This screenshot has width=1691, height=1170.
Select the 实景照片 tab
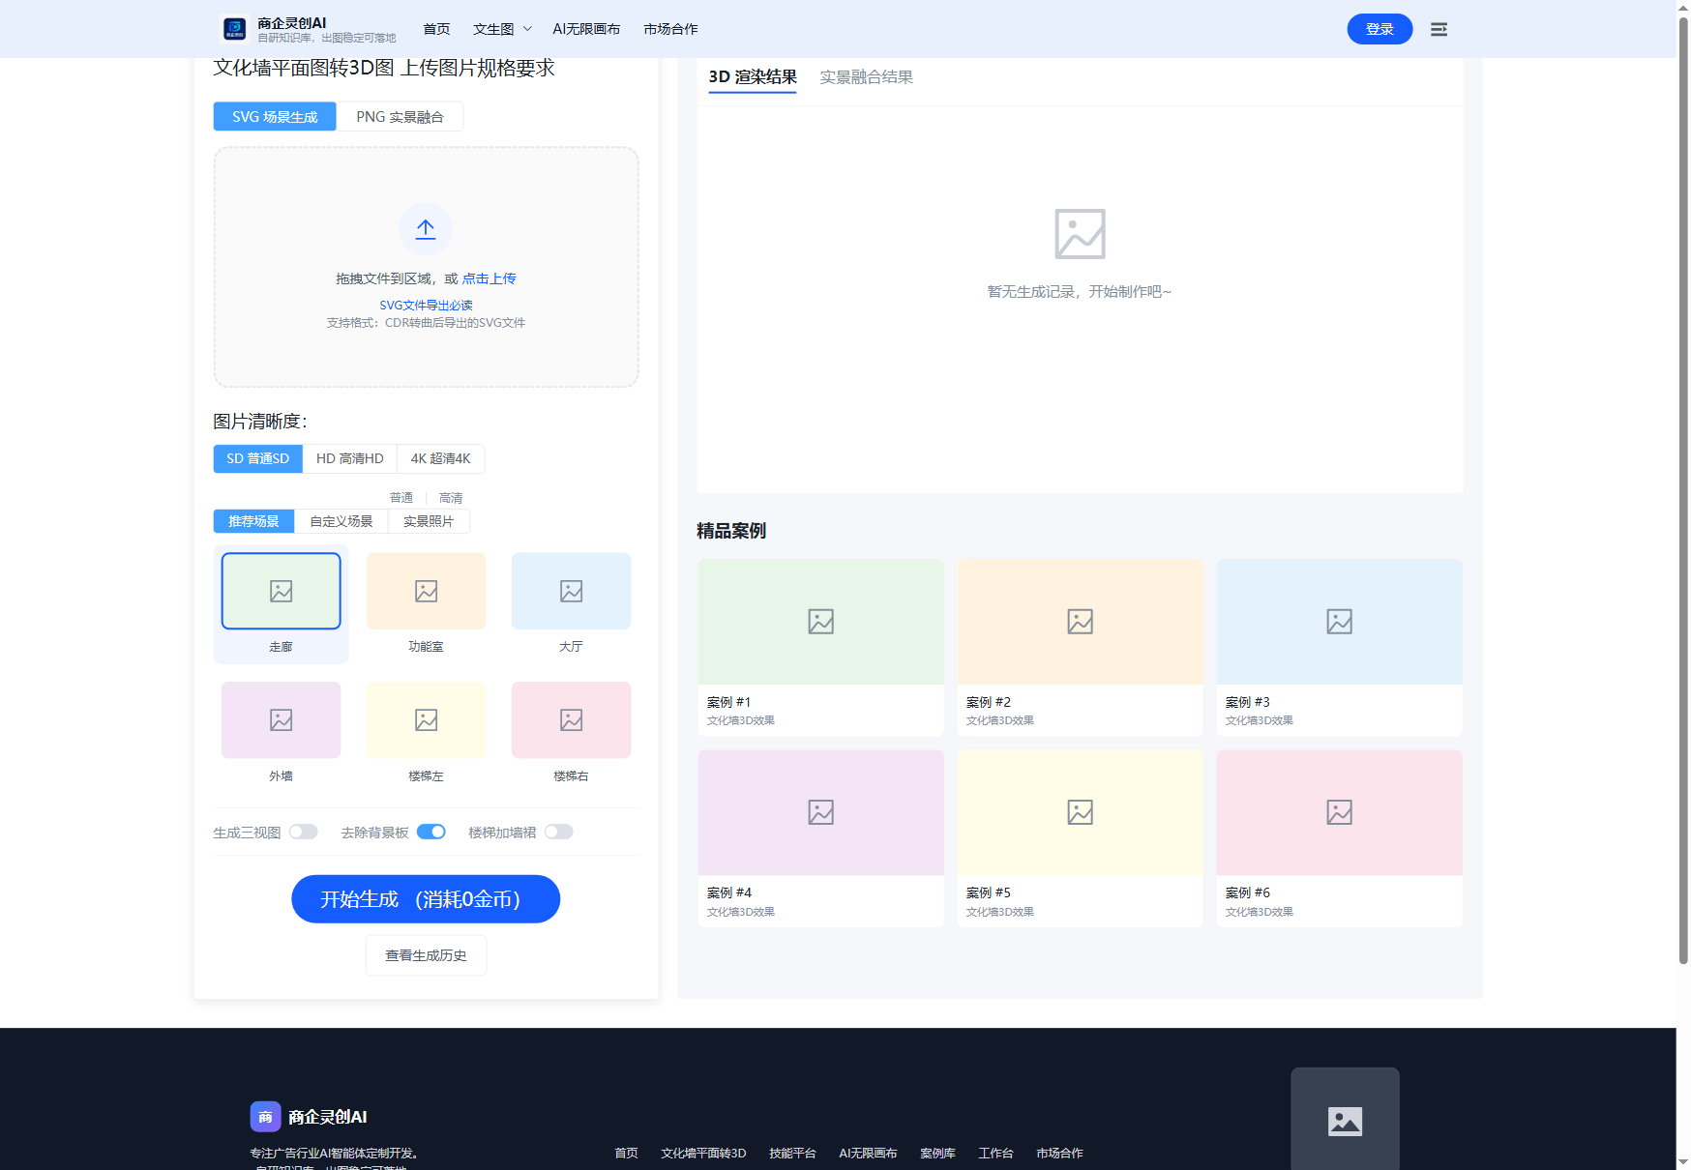click(429, 521)
